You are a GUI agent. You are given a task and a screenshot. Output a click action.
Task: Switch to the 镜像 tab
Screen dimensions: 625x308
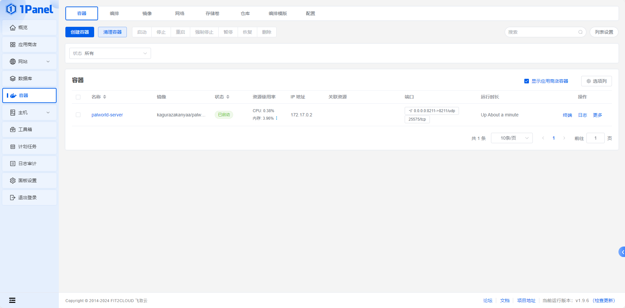click(x=147, y=13)
